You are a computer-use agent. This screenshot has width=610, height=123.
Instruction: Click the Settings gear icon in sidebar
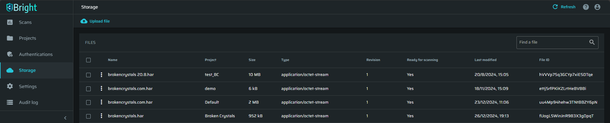[x=10, y=86]
